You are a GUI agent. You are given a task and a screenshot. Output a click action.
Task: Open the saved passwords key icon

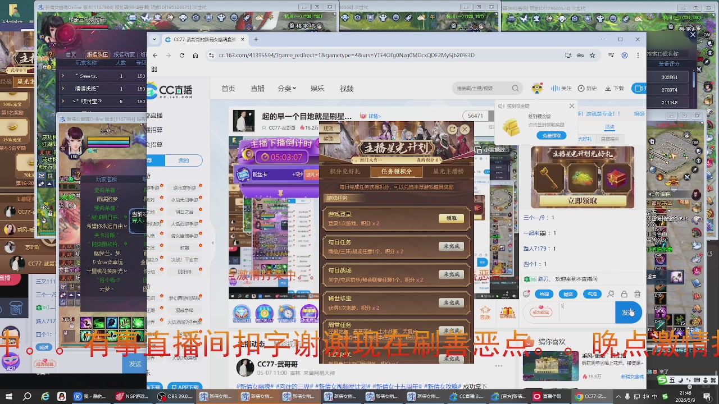point(581,55)
